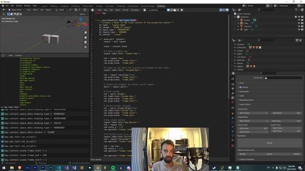This screenshot has height=171, width=305.
Task: Toggle line numbers display in text editor header
Action: [x=221, y=10]
